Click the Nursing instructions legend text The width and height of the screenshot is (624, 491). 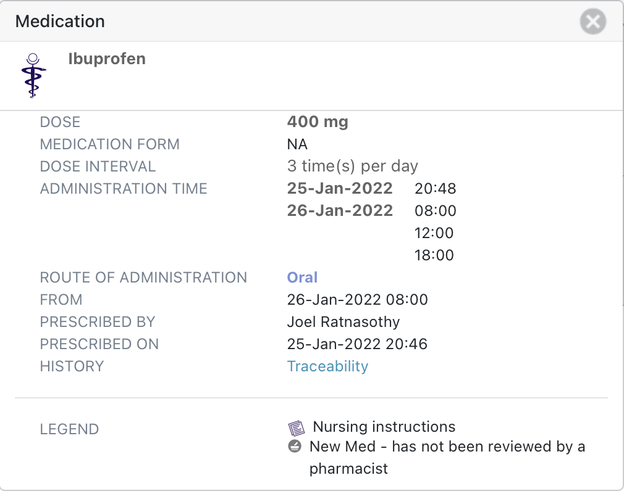(x=384, y=427)
